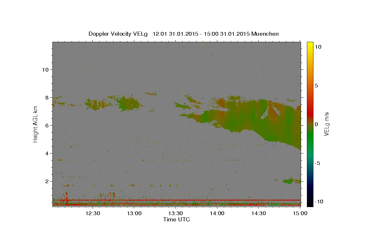Click the black bottom of the colorbar
Screen dimensions: 372x248
(310, 203)
